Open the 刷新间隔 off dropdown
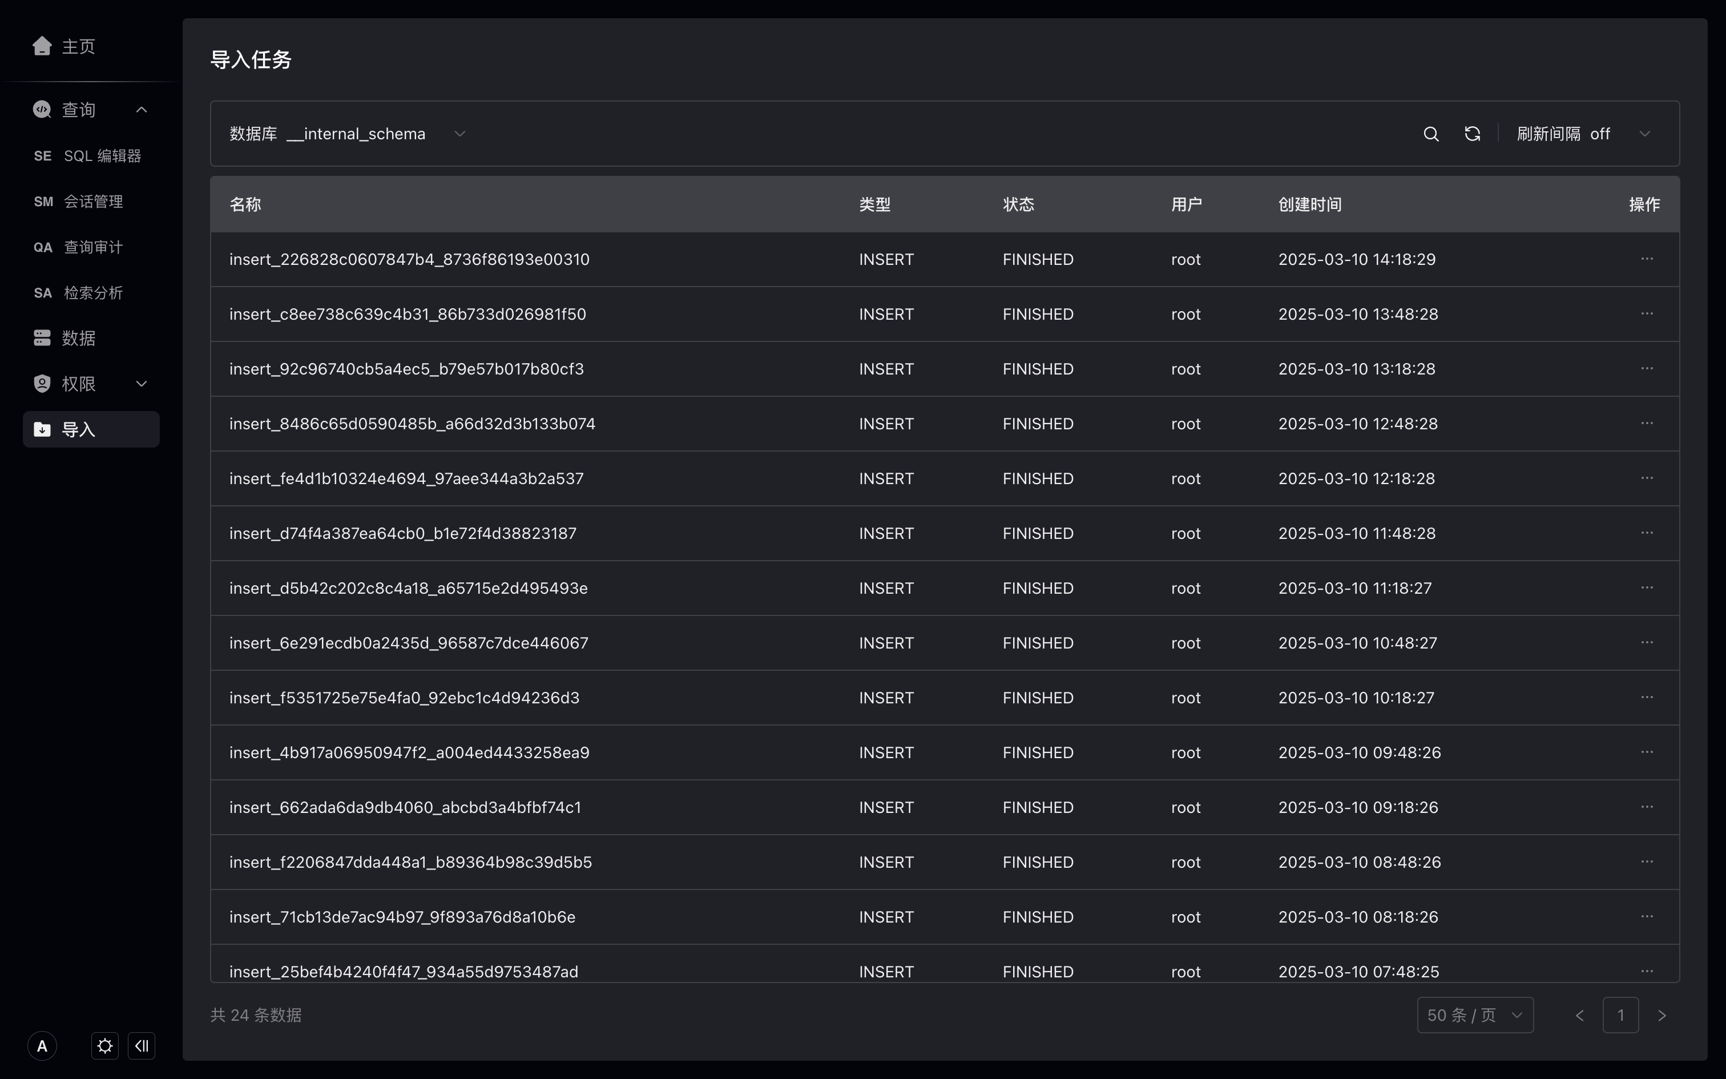Image resolution: width=1726 pixels, height=1079 pixels. (x=1584, y=134)
